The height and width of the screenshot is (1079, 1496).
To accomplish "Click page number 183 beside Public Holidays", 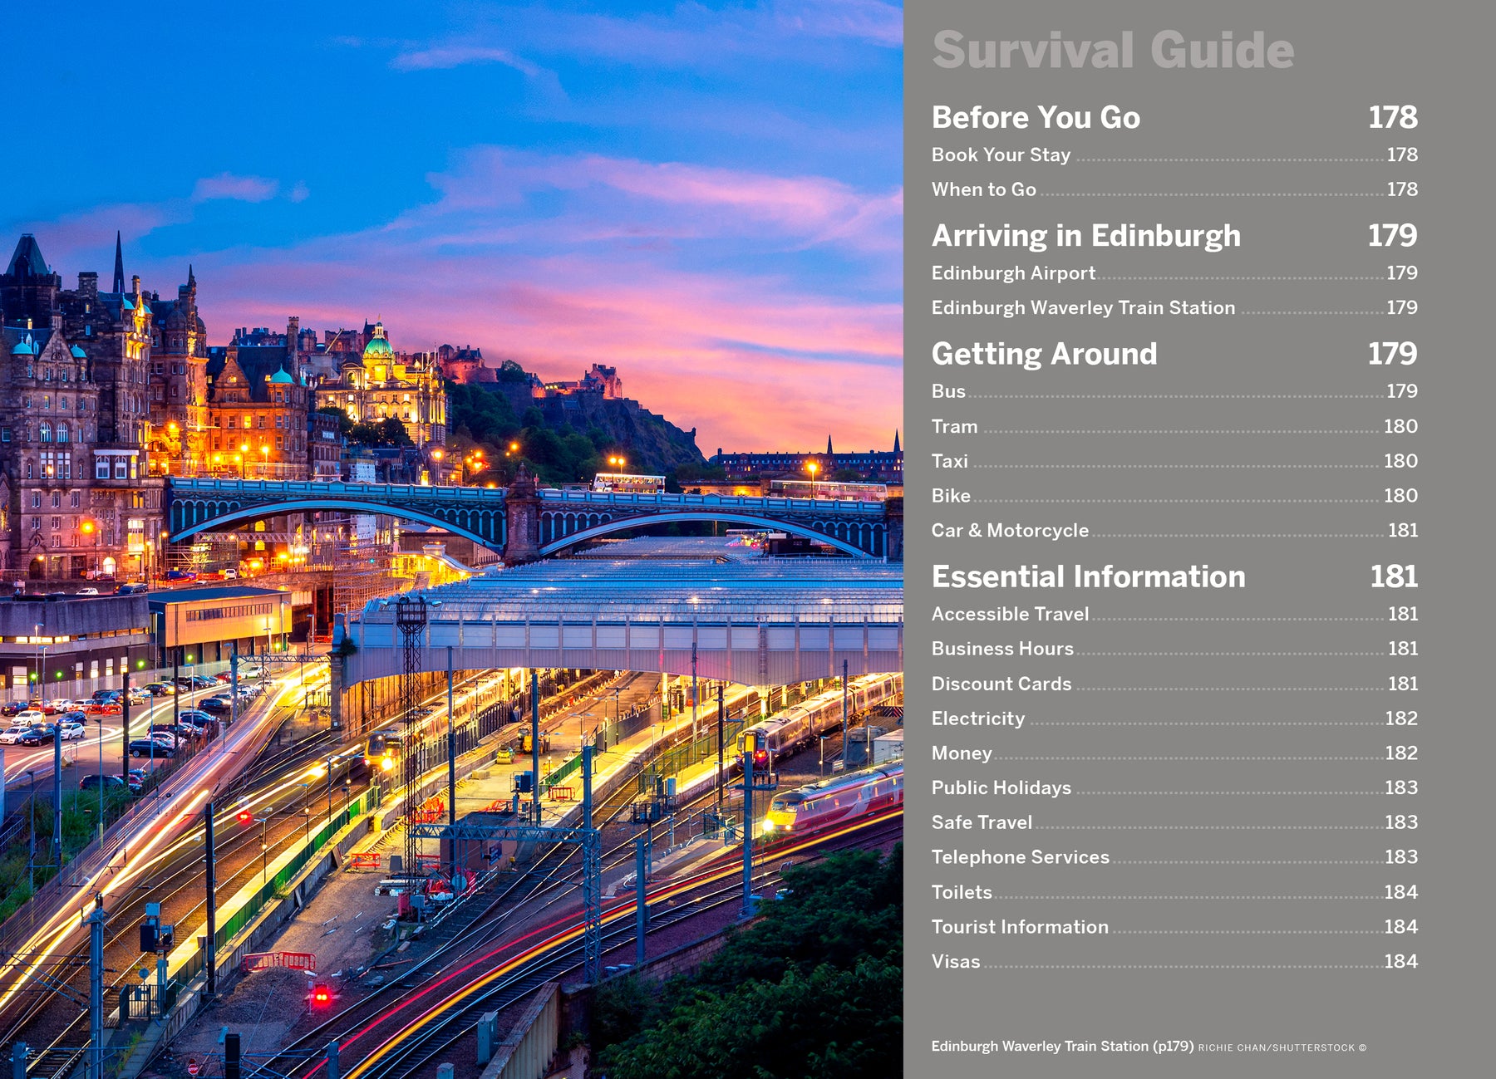I will tap(1401, 787).
